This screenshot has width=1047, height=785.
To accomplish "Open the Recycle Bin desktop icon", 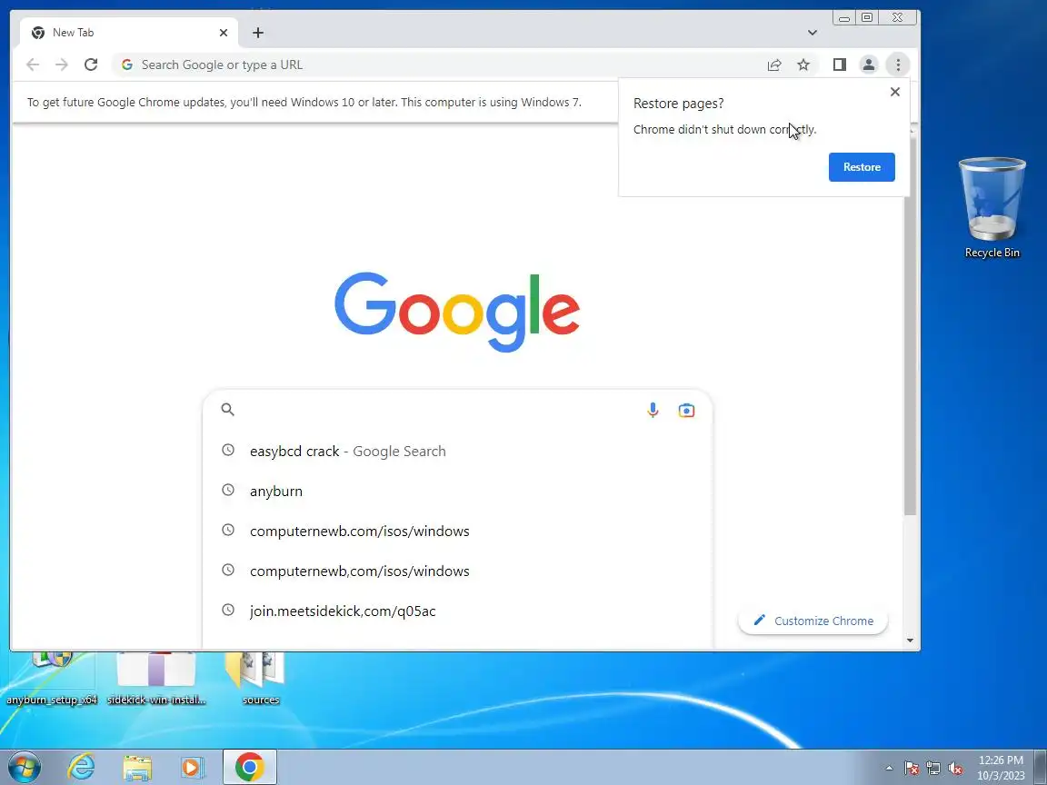I will click(x=992, y=207).
